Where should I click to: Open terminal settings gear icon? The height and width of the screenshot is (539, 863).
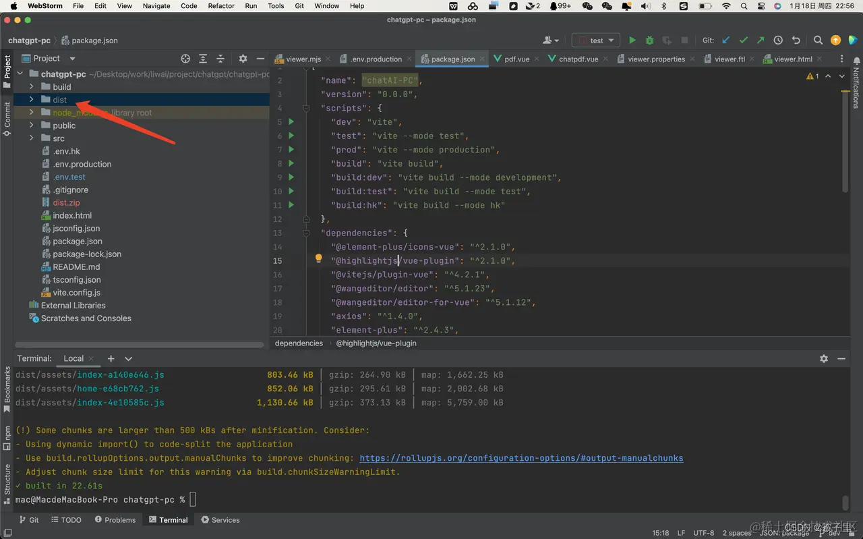coord(824,359)
